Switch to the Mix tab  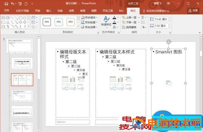coord(121,11)
